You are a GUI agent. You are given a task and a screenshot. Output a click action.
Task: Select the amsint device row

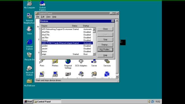[67, 49]
